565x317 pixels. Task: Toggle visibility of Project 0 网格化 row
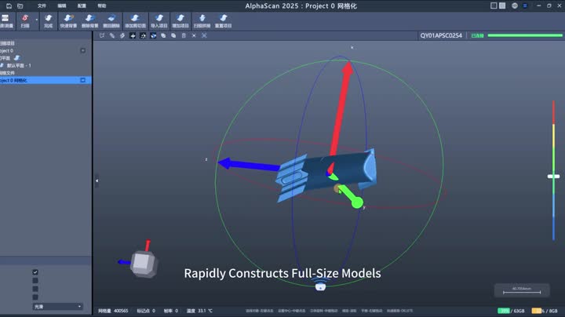tap(83, 80)
